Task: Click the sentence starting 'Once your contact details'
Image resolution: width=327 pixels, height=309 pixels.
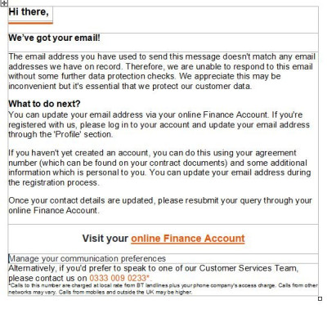Action: (x=160, y=205)
